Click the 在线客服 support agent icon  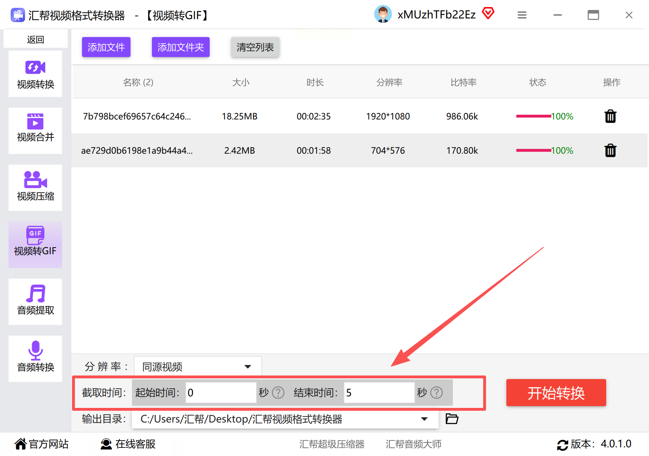coord(106,444)
